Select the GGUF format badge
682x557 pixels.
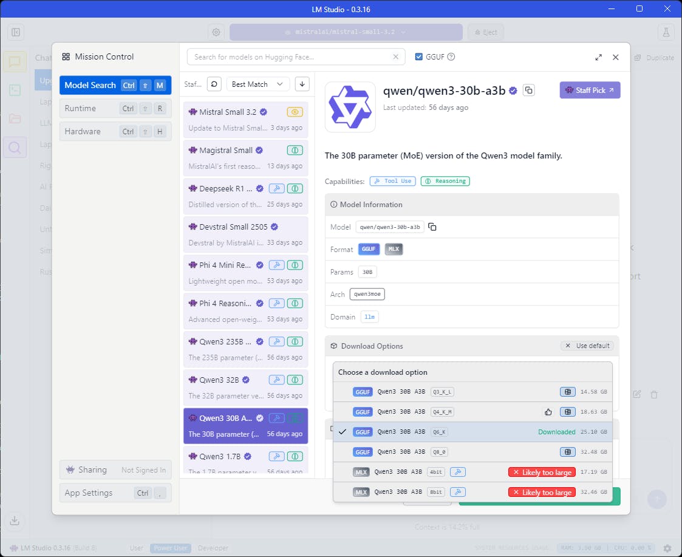point(369,249)
